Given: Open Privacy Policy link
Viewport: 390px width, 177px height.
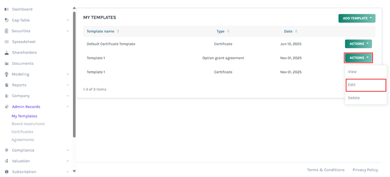Looking at the screenshot, I should point(365,170).
